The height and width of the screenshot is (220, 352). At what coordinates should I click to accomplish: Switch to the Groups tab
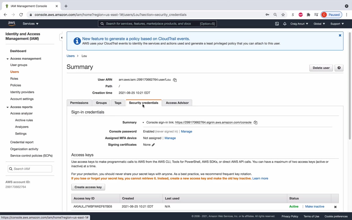click(101, 103)
